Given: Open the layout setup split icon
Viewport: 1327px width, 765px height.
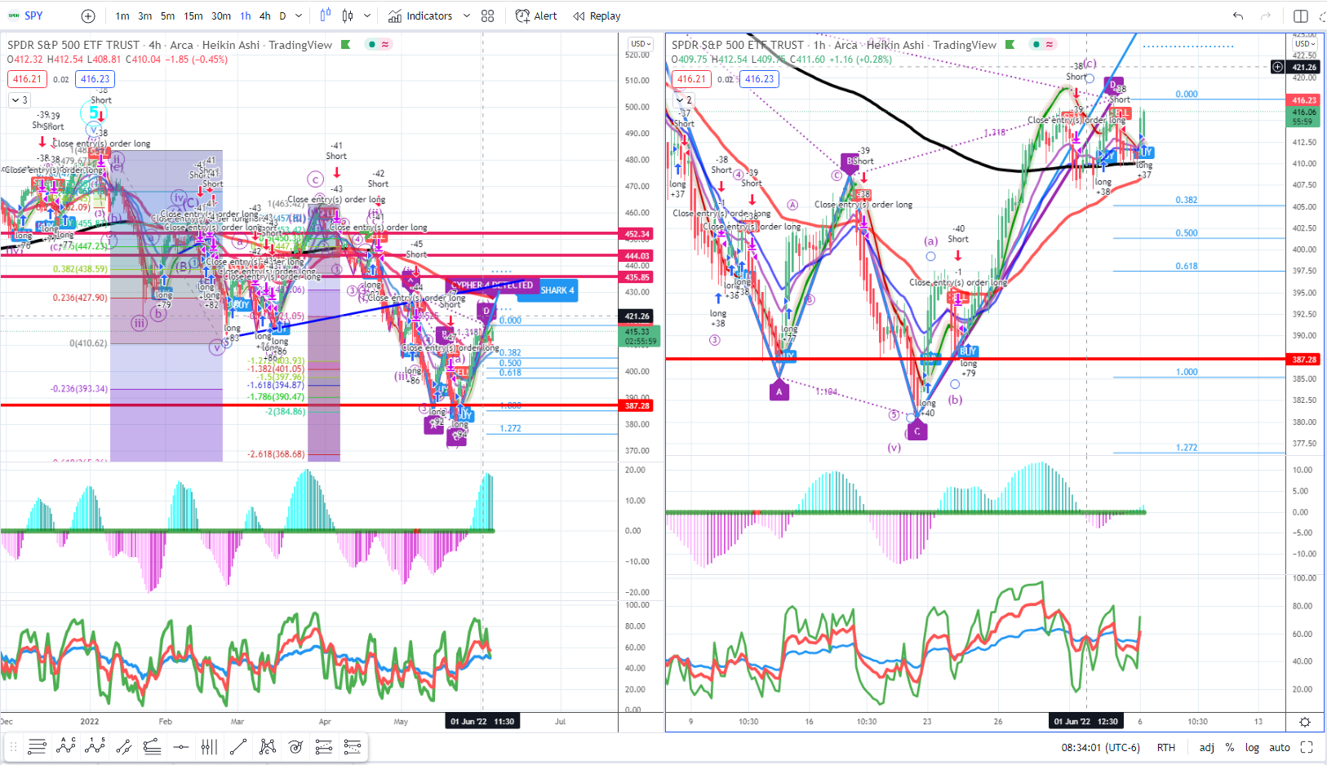Looking at the screenshot, I should click(x=1301, y=16).
